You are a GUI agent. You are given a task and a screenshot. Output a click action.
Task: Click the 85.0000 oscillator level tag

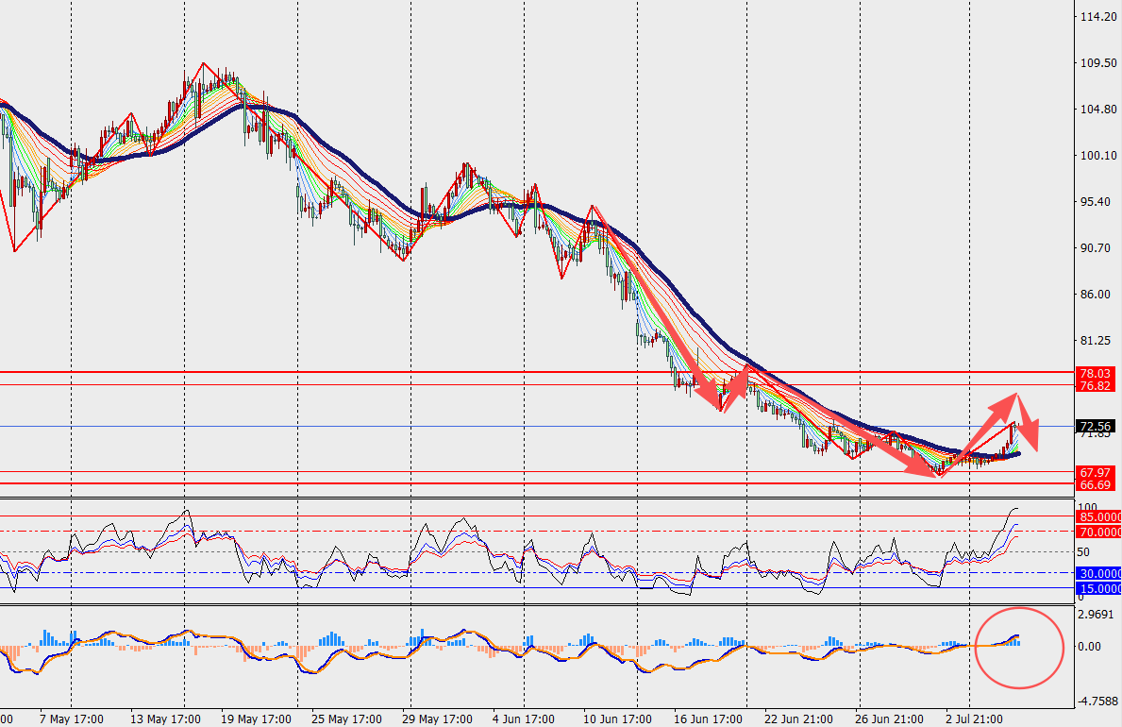tap(1098, 517)
